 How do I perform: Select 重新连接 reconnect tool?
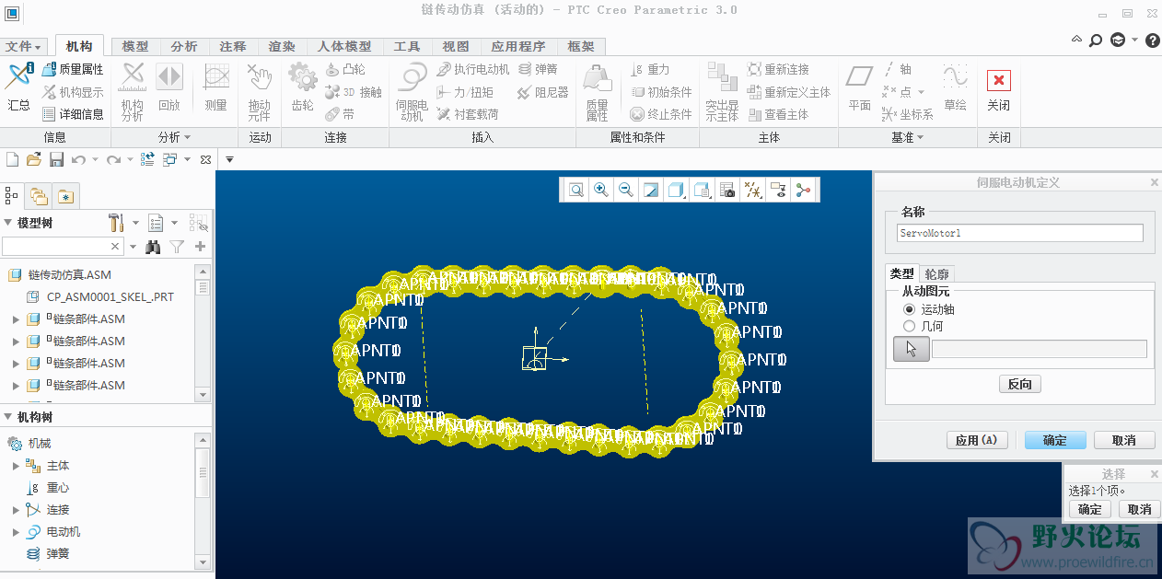click(779, 69)
